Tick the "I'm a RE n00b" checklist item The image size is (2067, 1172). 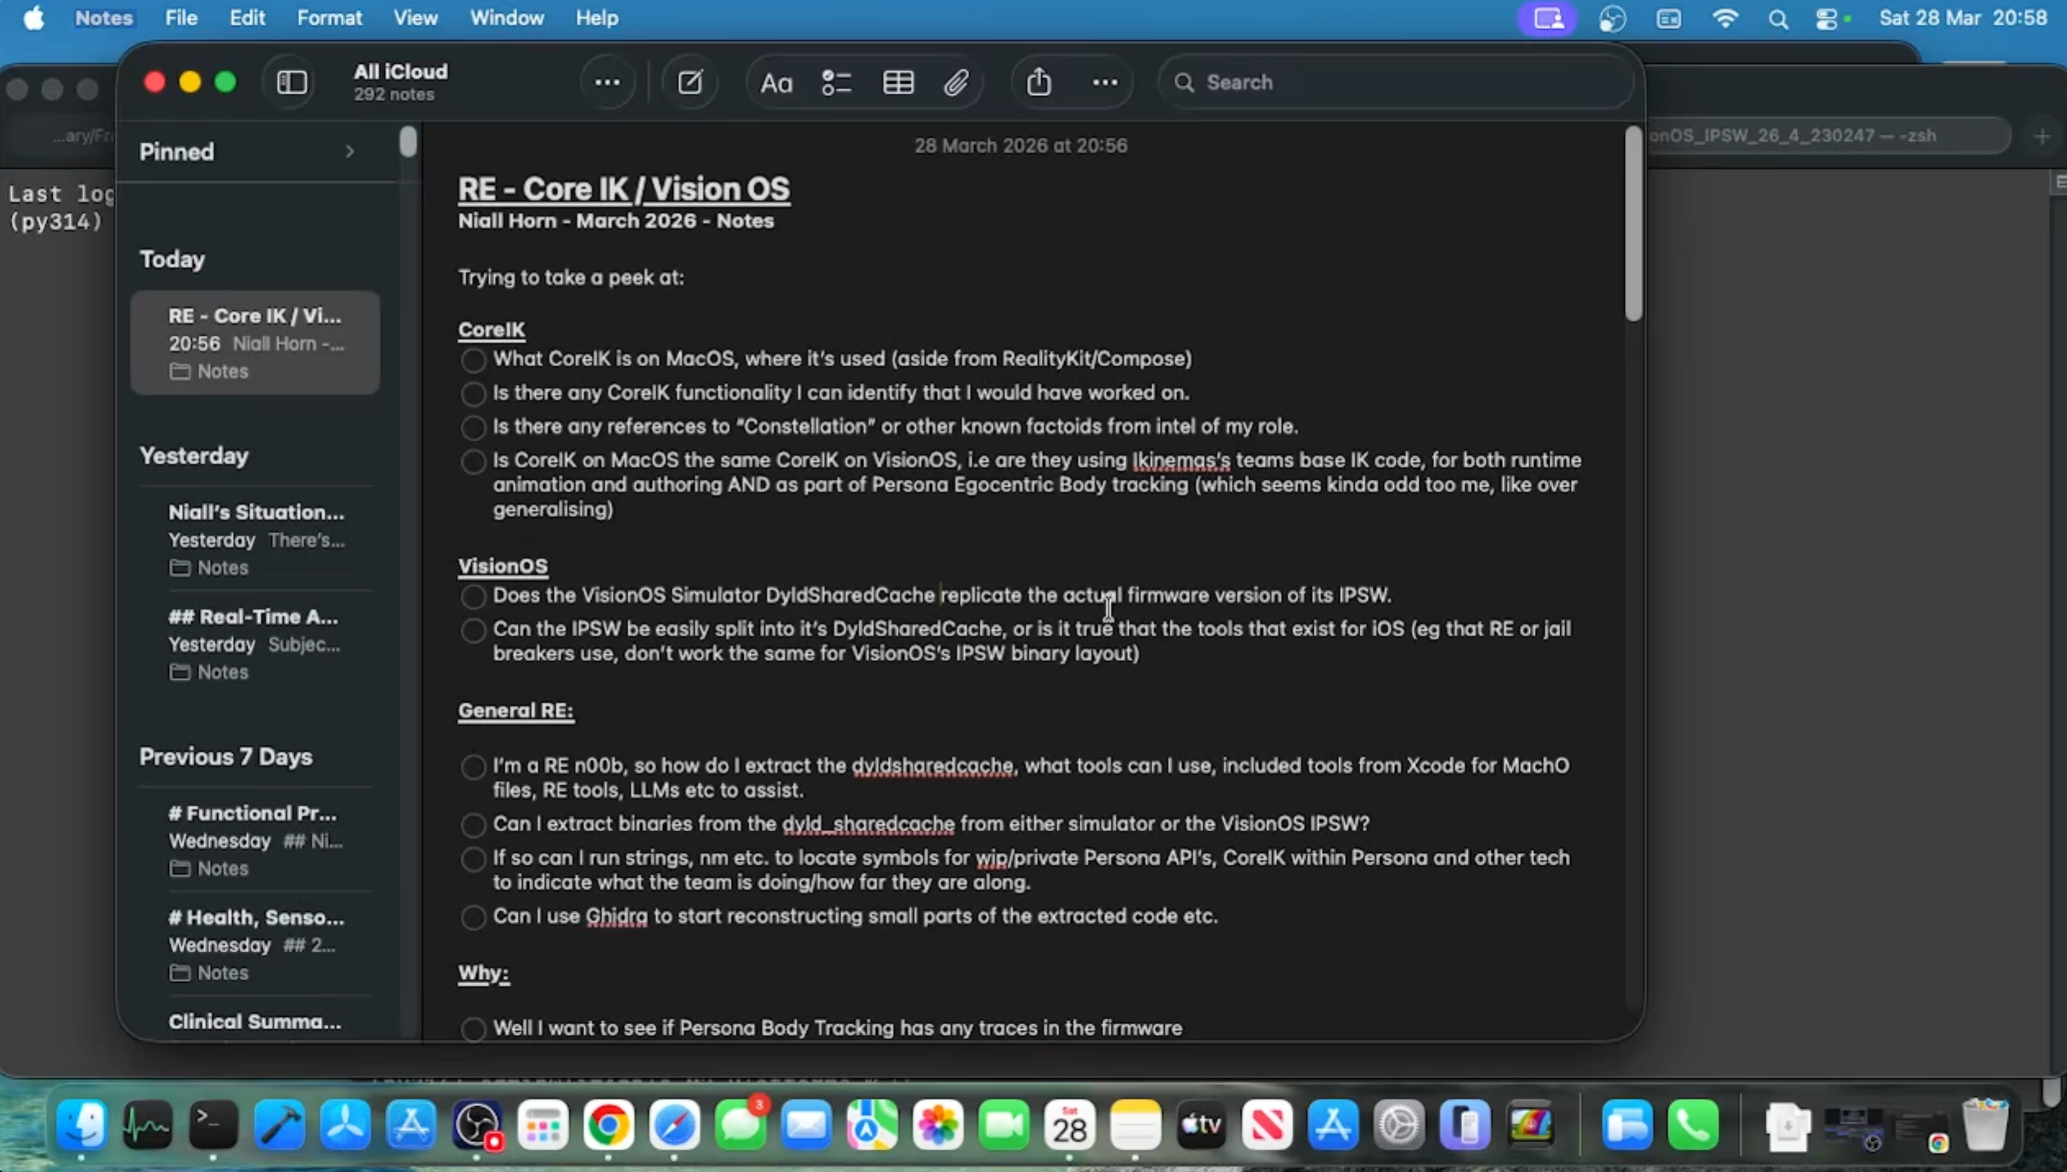tap(473, 766)
